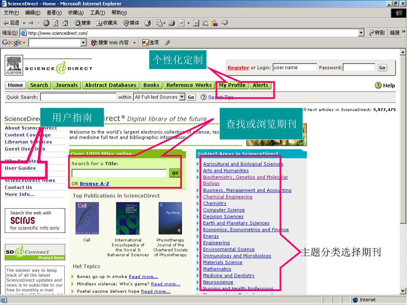Click the Google Search Web (搜索 Web 内容) button
Image resolution: width=407 pixels, height=305 pixels.
(110, 42)
